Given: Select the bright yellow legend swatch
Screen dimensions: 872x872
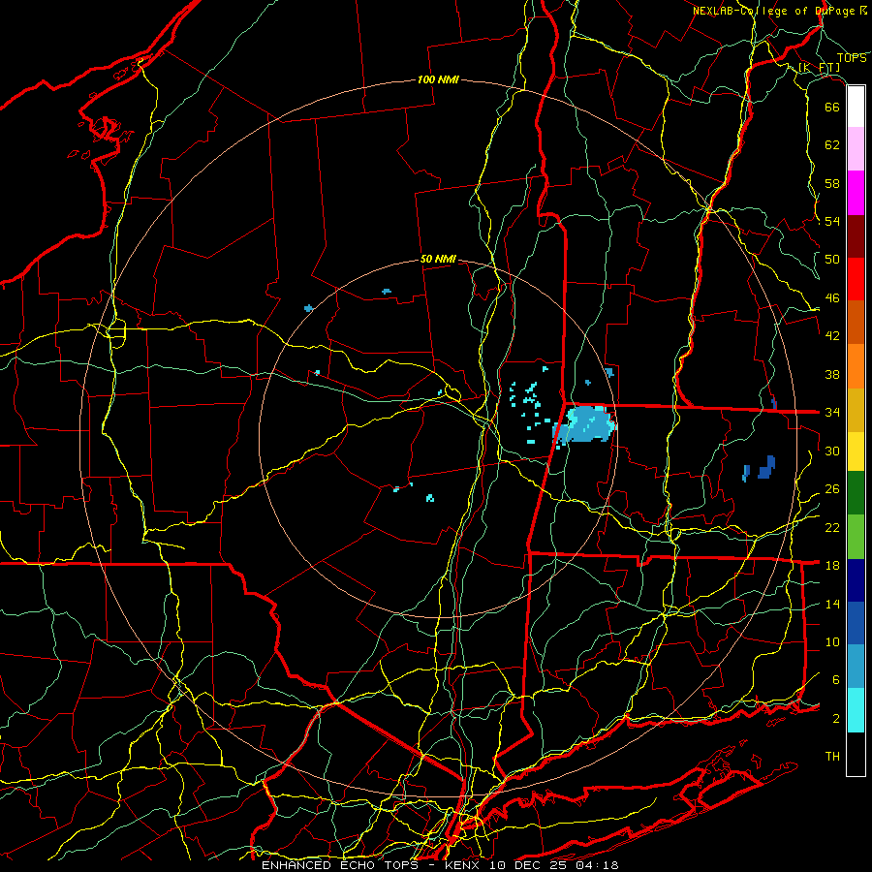Looking at the screenshot, I should coord(856,452).
